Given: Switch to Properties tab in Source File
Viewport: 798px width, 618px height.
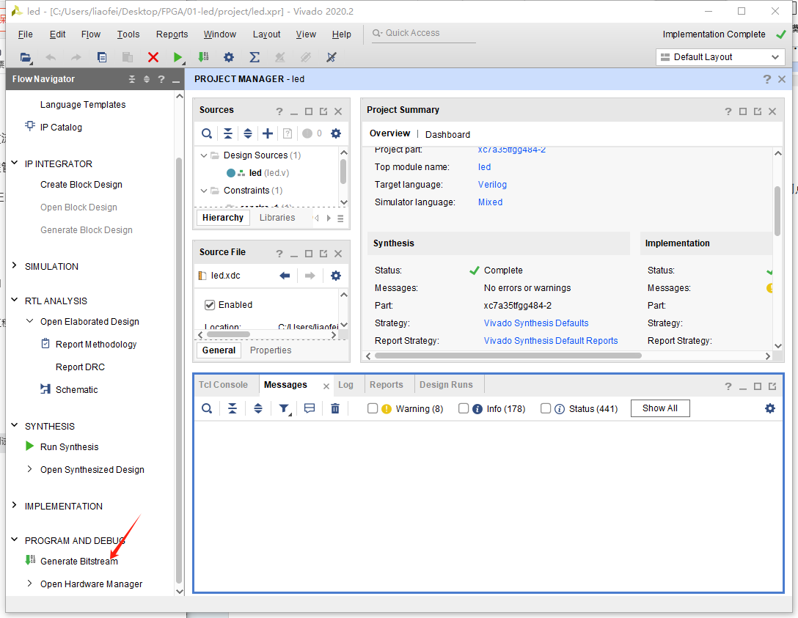Looking at the screenshot, I should 271,350.
